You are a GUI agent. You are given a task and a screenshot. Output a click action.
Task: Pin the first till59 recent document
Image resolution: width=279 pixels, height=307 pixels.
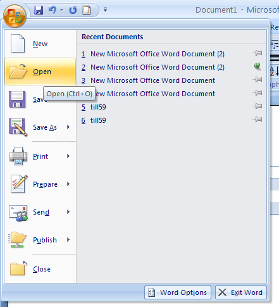click(257, 106)
